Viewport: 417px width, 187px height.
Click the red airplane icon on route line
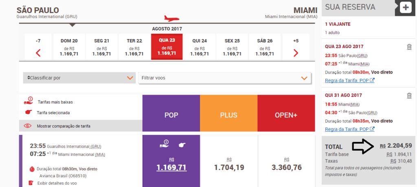click(x=171, y=18)
